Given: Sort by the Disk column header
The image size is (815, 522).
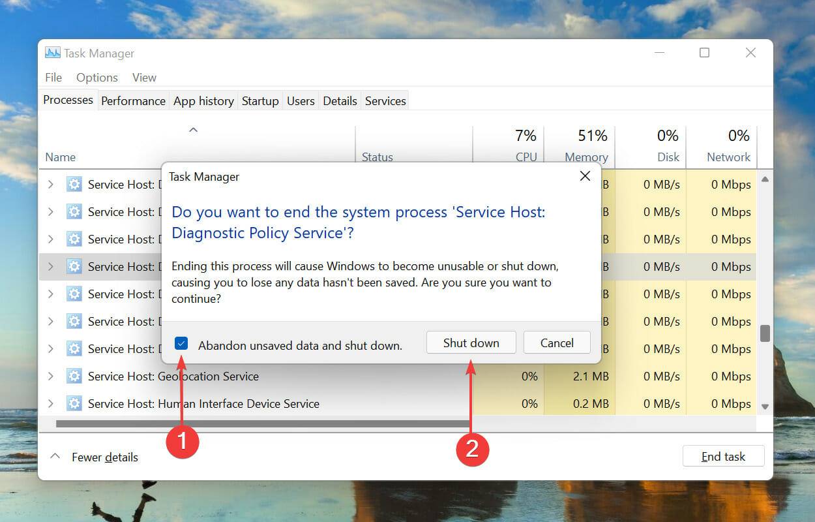Looking at the screenshot, I should pos(668,157).
